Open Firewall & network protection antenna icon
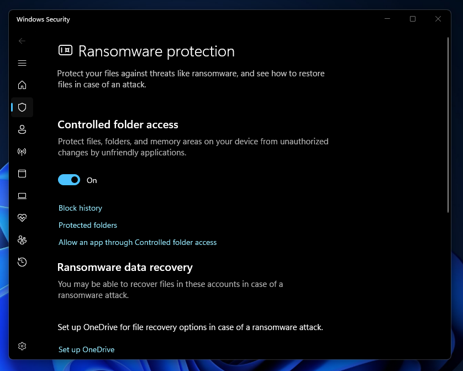 pyautogui.click(x=22, y=151)
